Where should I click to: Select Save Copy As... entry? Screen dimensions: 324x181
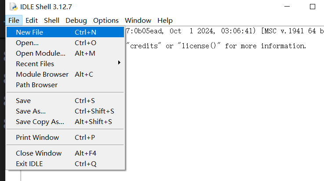point(40,121)
